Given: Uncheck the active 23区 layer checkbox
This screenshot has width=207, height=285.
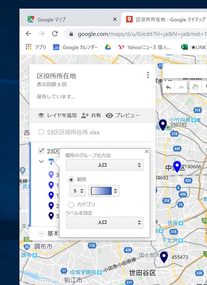Looking at the screenshot, I should click(41, 151).
